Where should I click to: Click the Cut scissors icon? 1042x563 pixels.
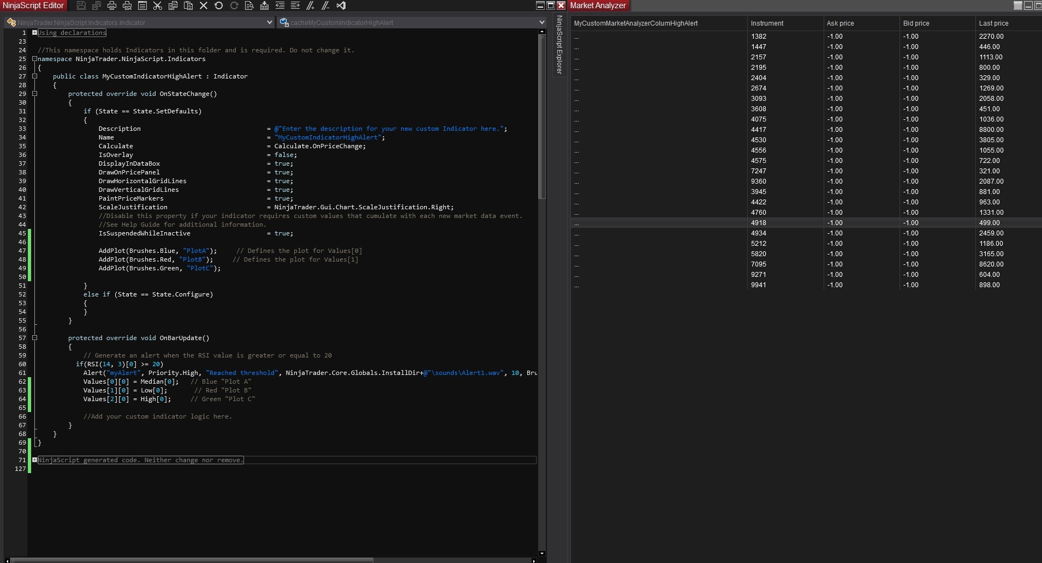pyautogui.click(x=158, y=5)
